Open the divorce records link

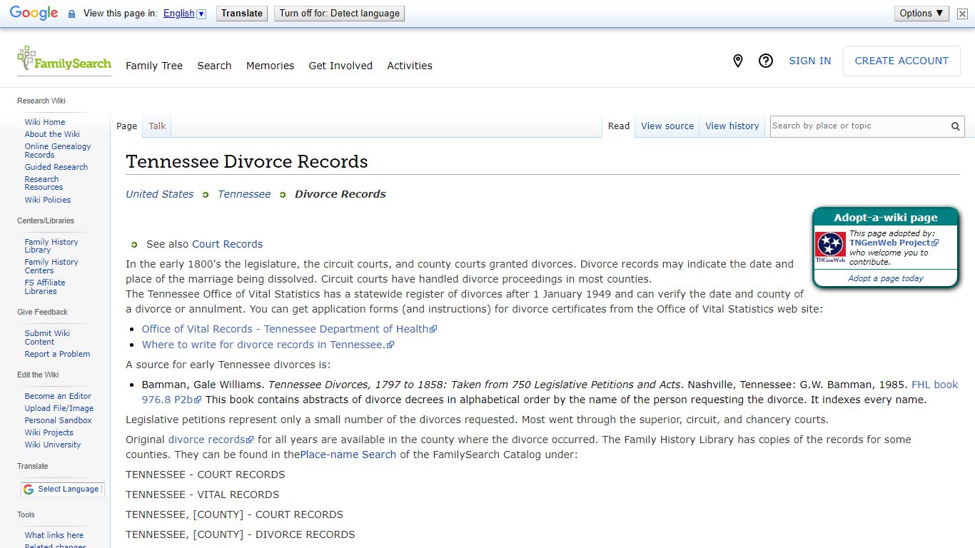(x=211, y=440)
